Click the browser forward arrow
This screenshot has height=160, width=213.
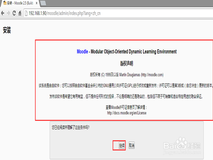[x=9, y=13]
